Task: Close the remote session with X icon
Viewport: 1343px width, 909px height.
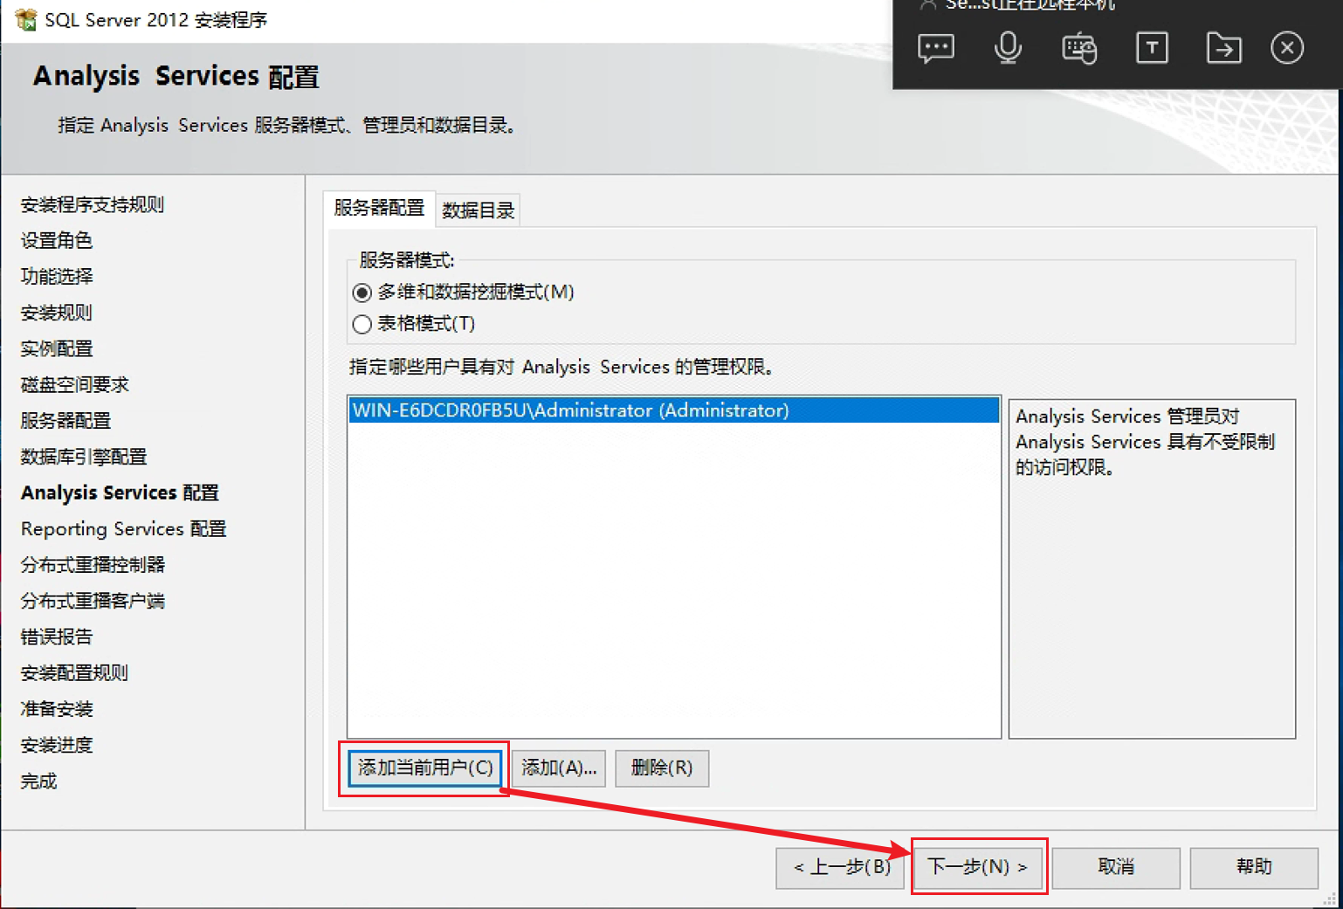Action: click(1287, 48)
